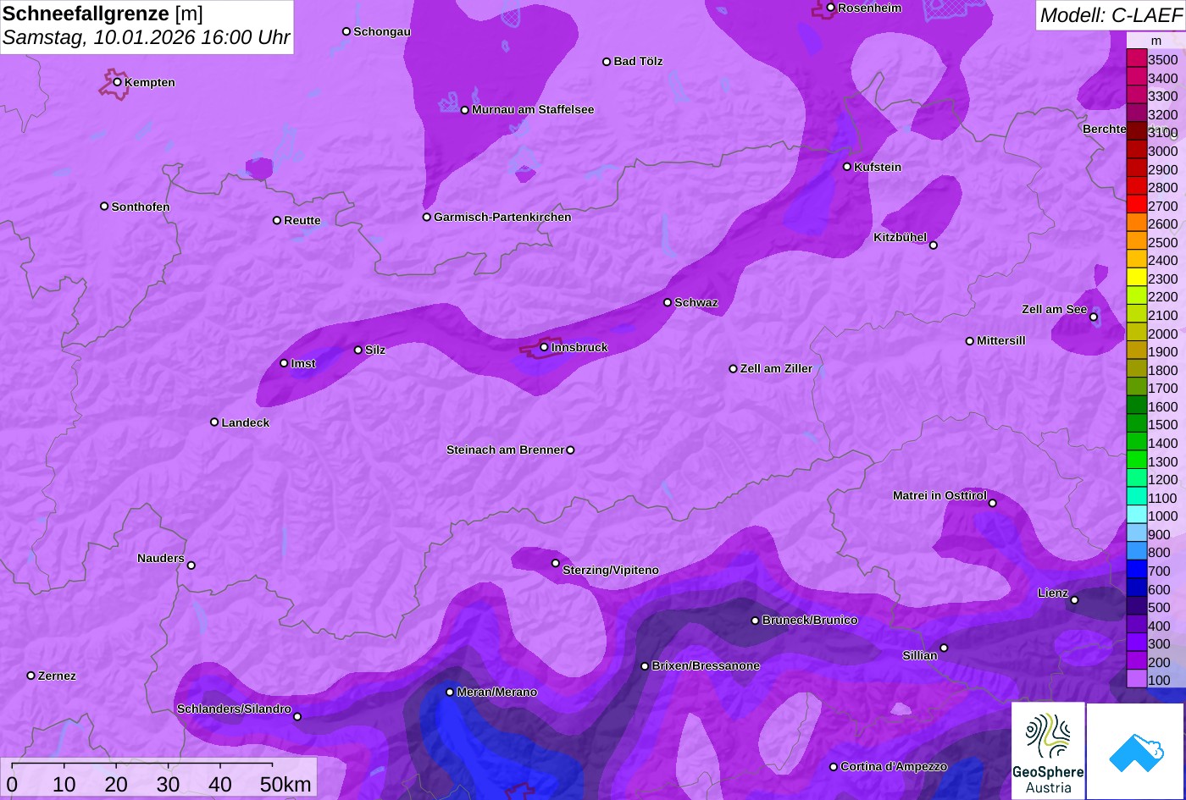The height and width of the screenshot is (800, 1186).
Task: Click the 800 m blue legend swatch
Action: [1136, 552]
